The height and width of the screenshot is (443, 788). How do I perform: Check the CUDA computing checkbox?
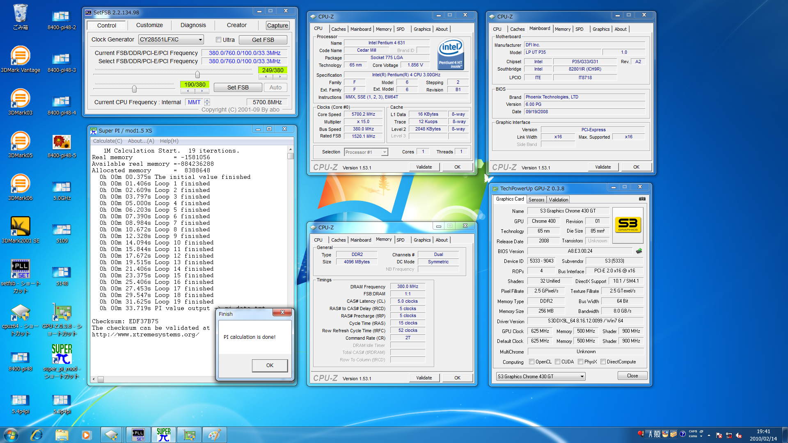[557, 362]
